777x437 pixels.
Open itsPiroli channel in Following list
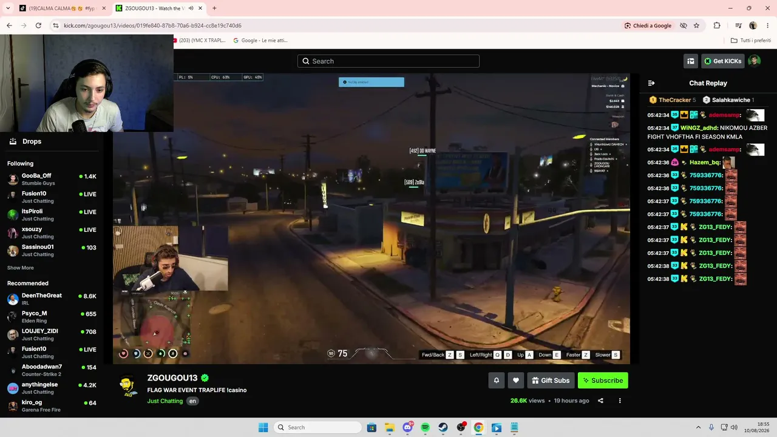pos(52,215)
